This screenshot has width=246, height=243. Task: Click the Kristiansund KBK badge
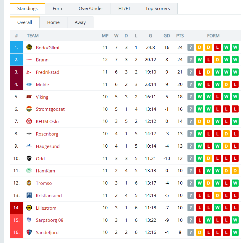(x=29, y=195)
